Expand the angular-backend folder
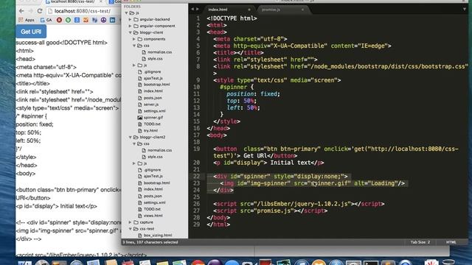The height and width of the screenshot is (265, 472). (131, 19)
